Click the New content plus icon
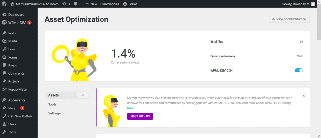Viewport: 321px width, 138px height. point(87,4)
